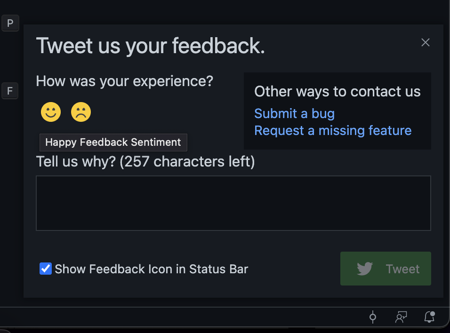Click the Happy Feedback Sentiment tooltip
Image resolution: width=450 pixels, height=333 pixels.
[113, 142]
